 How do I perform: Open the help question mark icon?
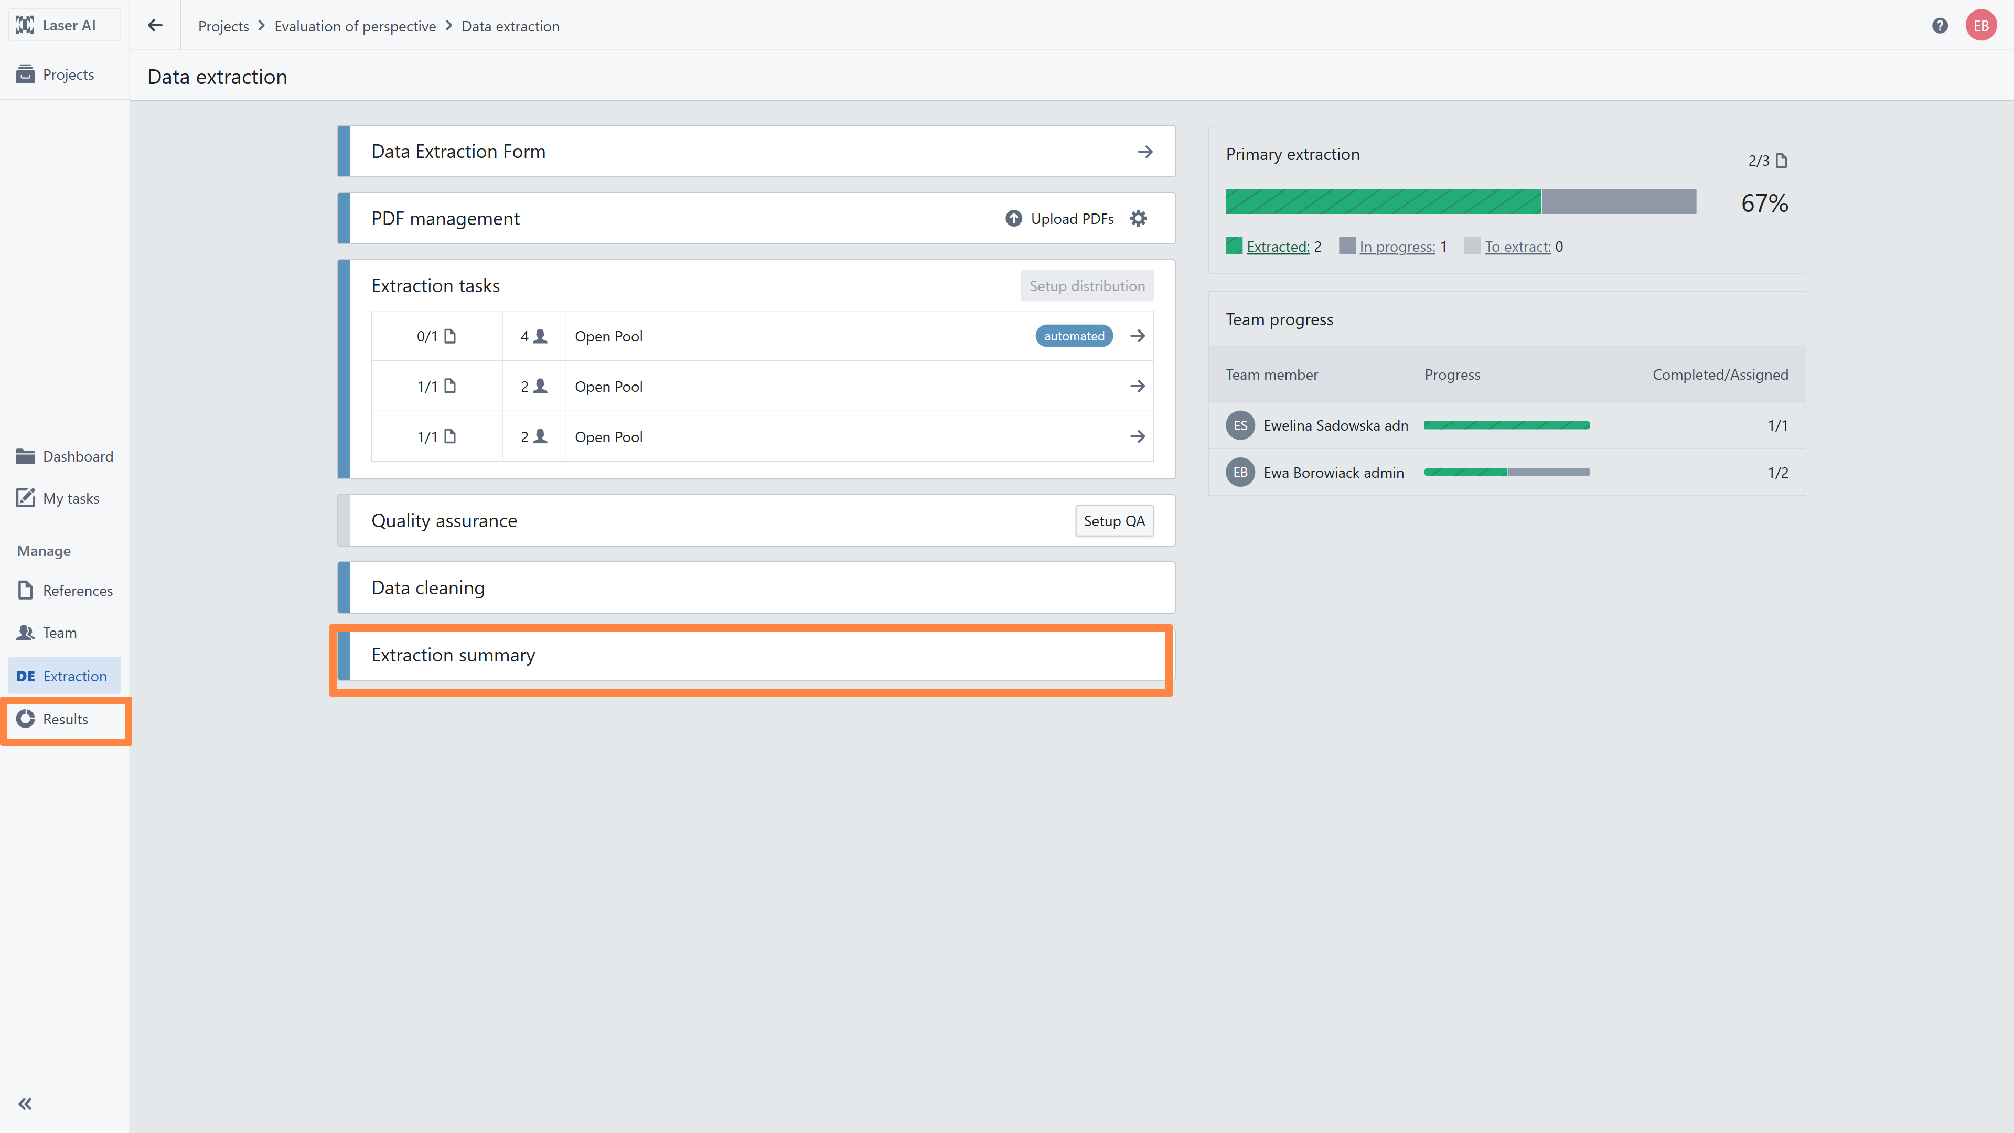[1940, 26]
